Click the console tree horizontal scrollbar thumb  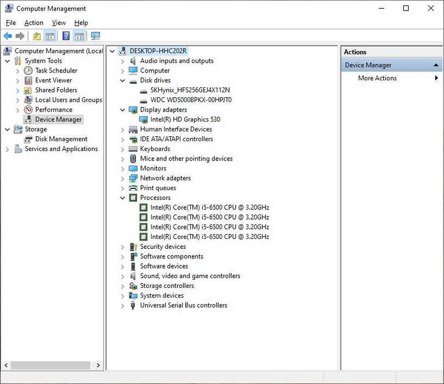(51, 365)
